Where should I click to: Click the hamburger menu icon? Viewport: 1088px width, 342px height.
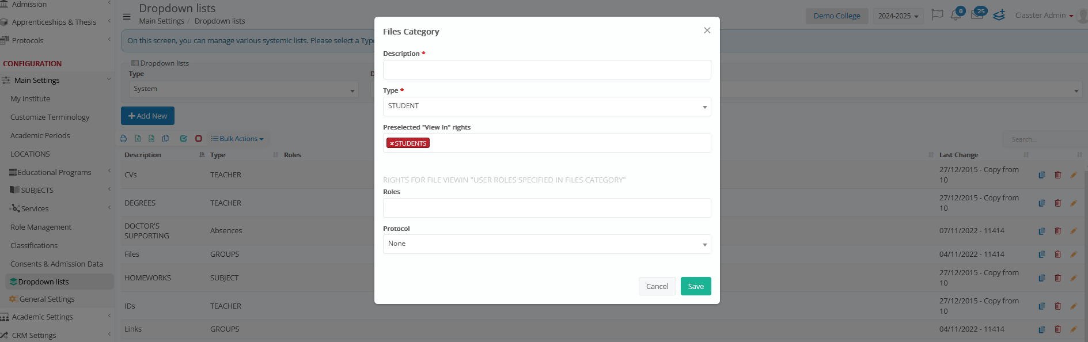coord(127,17)
